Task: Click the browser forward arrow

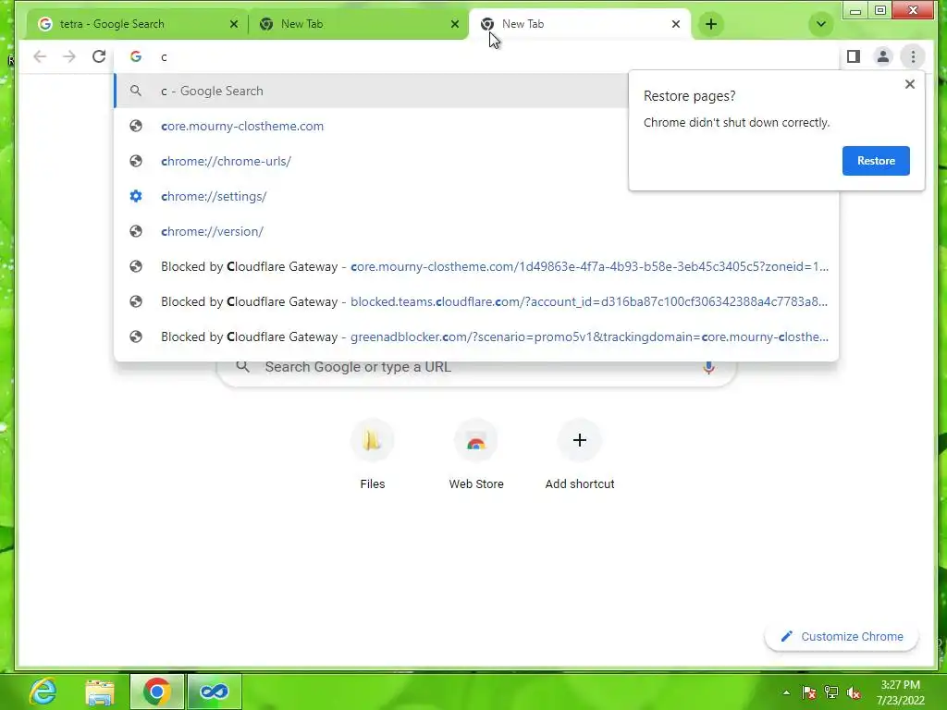Action: pyautogui.click(x=69, y=56)
